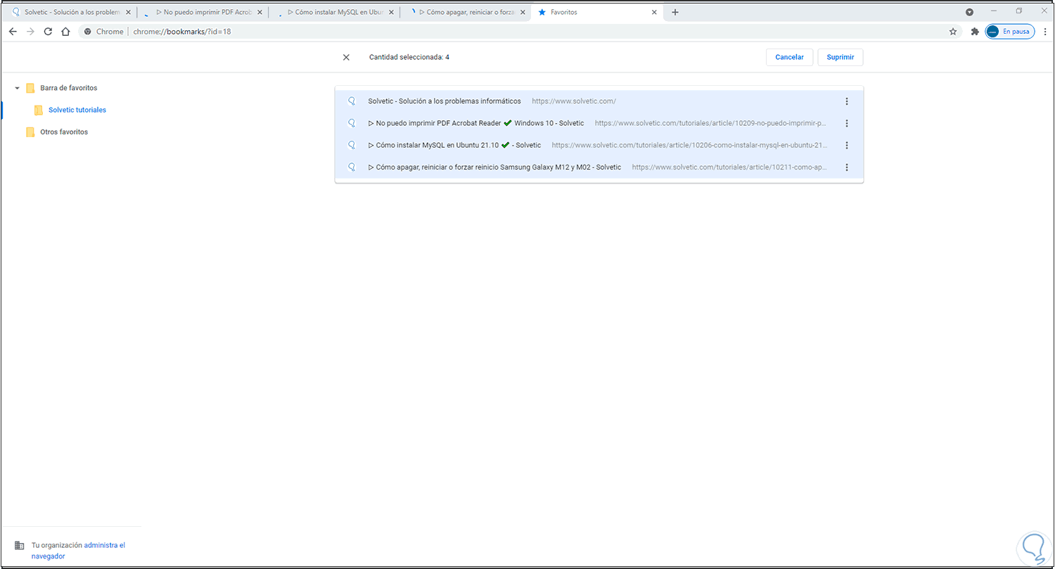This screenshot has width=1055, height=569.
Task: Select the Barra de favoritos folder
Action: coord(69,89)
